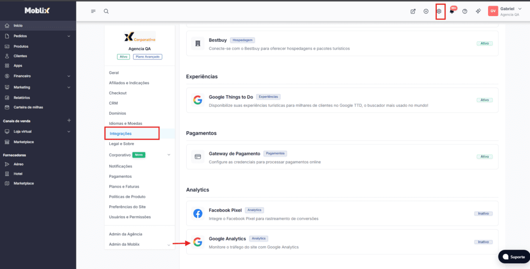Click the sparkle AI icon in header
530x269 pixels.
[478, 11]
